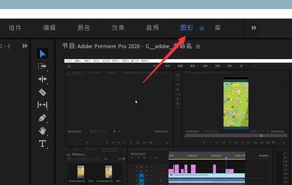Open the 图形 workspace menu icon

click(x=202, y=28)
